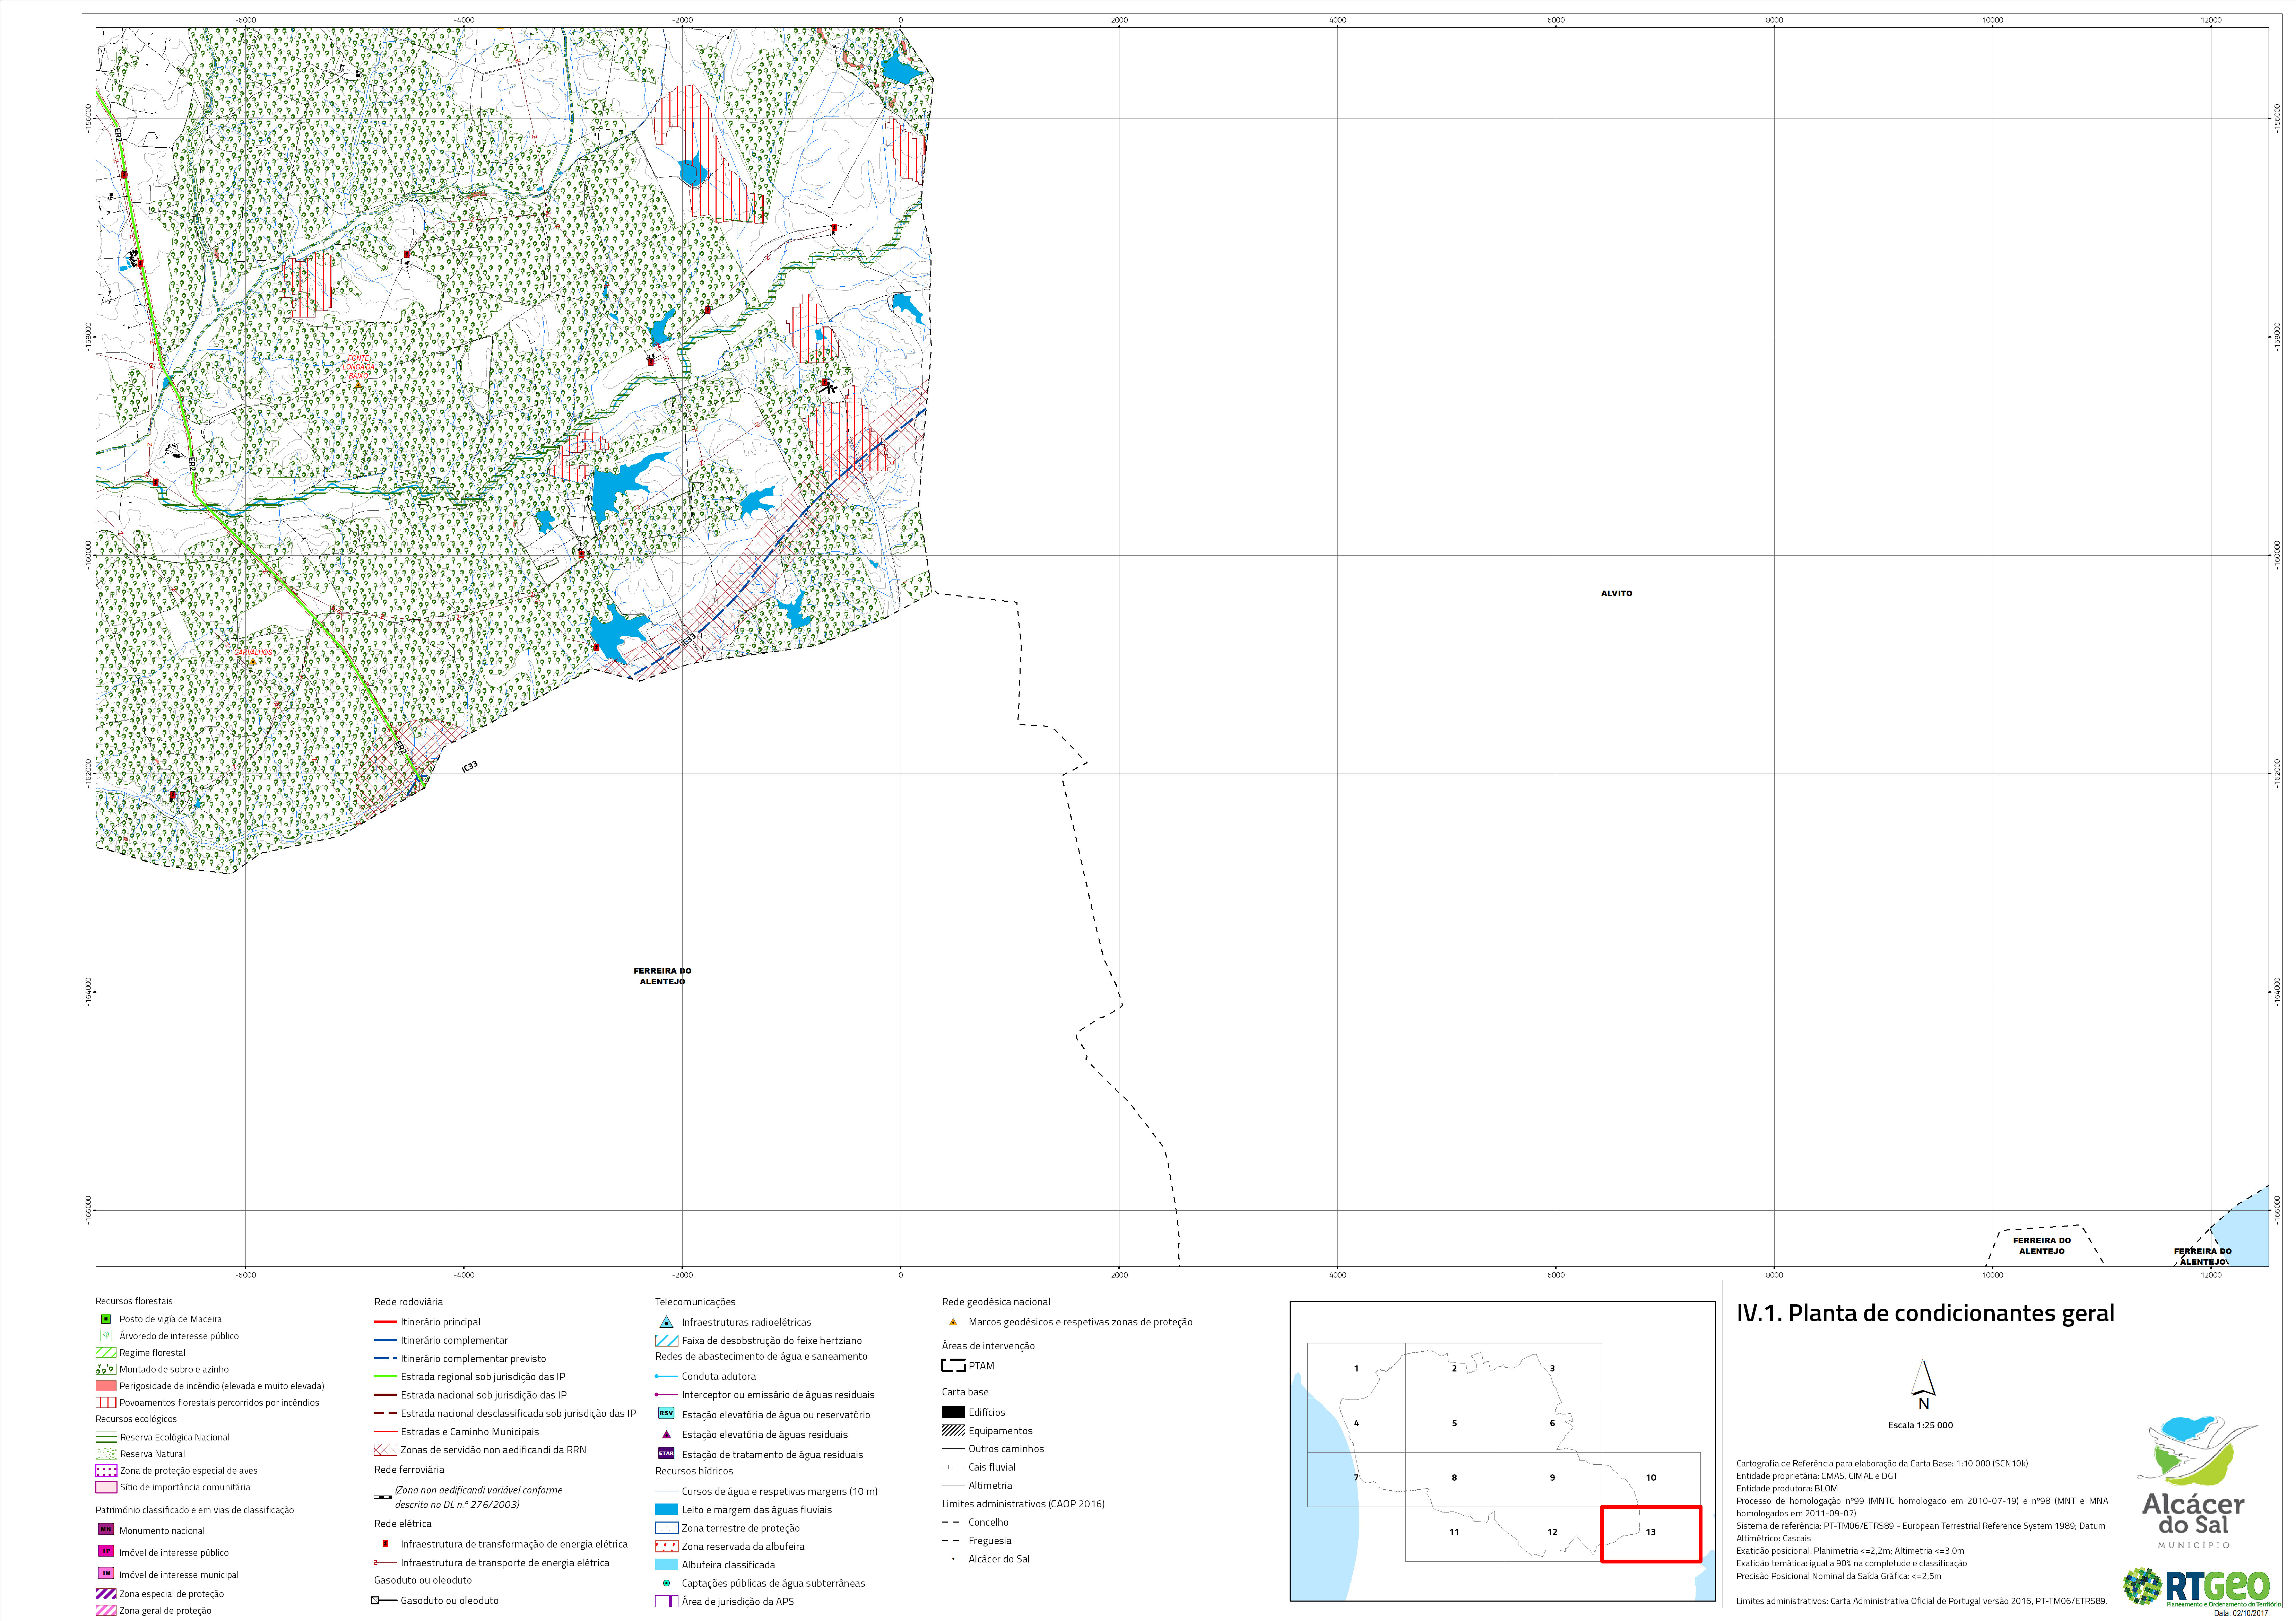Click the Sítio de importância comunitária pink swatch

point(106,1487)
